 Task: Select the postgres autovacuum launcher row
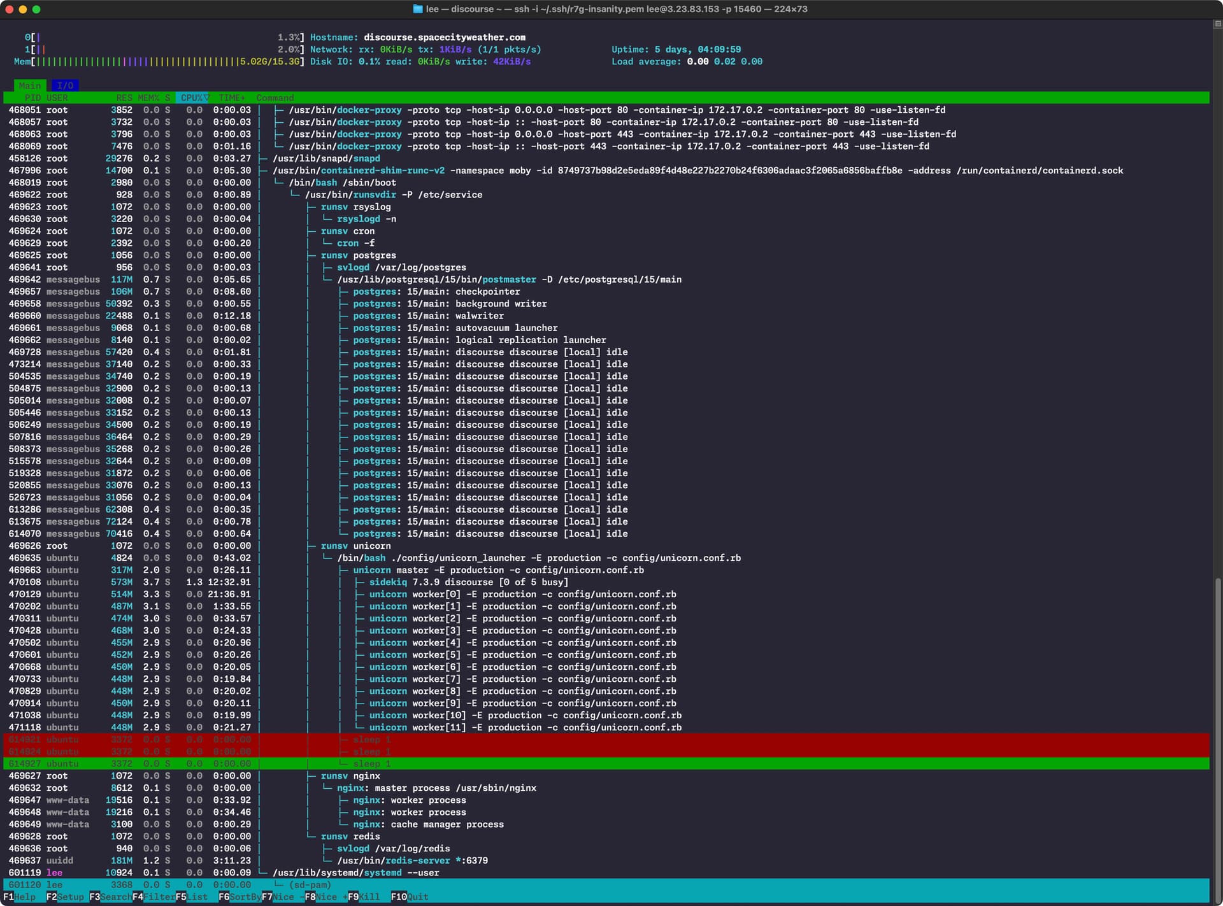606,328
